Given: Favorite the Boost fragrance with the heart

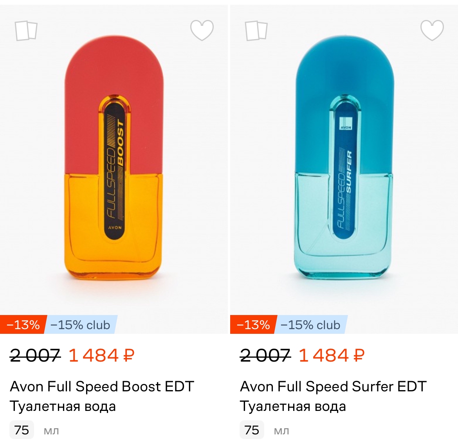Looking at the screenshot, I should point(202,30).
